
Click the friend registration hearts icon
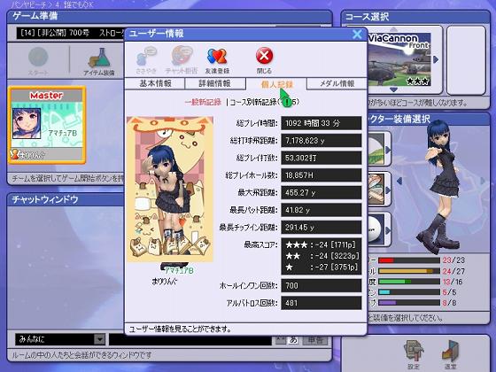point(217,57)
